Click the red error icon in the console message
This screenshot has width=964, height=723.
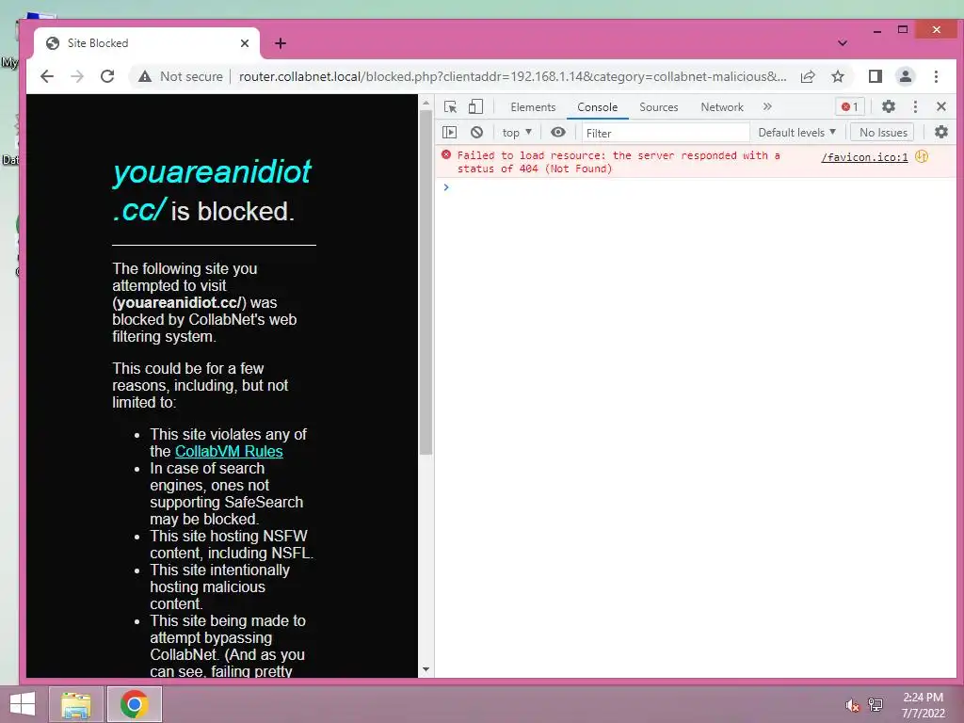(446, 155)
